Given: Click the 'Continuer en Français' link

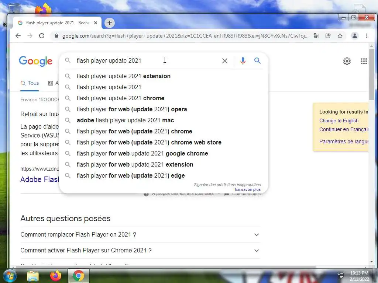Looking at the screenshot, I should [344, 129].
